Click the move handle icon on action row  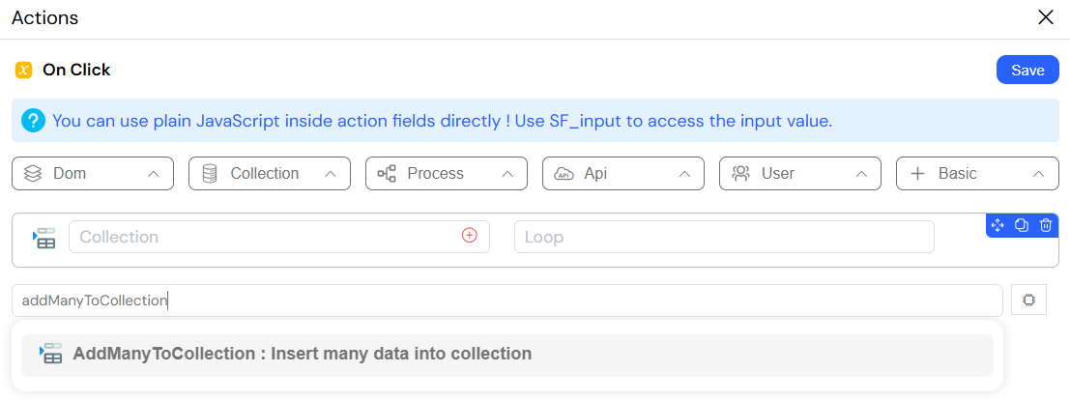tap(997, 225)
